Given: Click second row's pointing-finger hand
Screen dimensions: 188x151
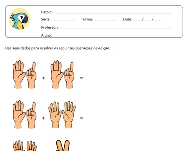Looking at the screenshot, I should point(31,115).
